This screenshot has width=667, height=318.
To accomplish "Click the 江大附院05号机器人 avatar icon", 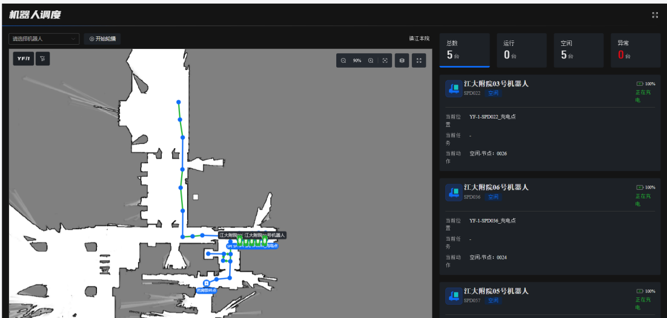I will 454,296.
